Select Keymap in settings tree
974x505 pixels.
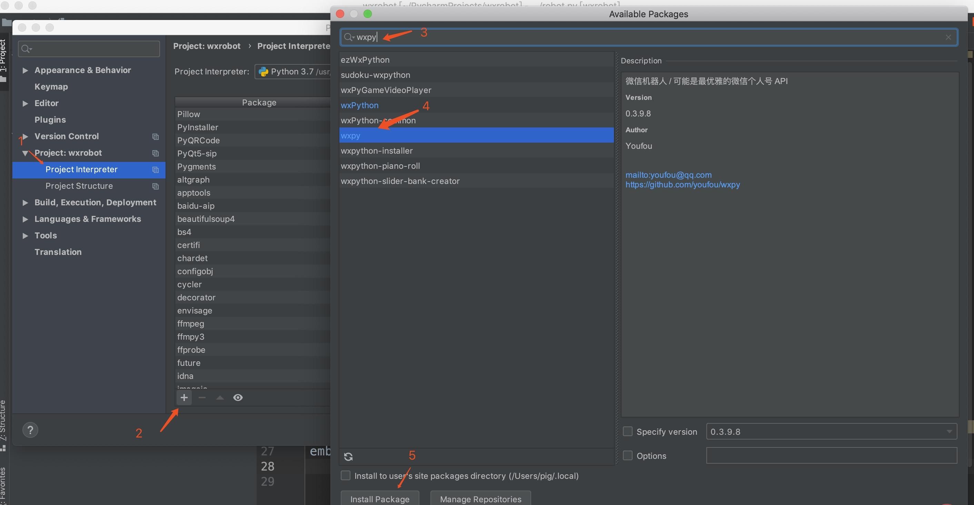coord(51,87)
